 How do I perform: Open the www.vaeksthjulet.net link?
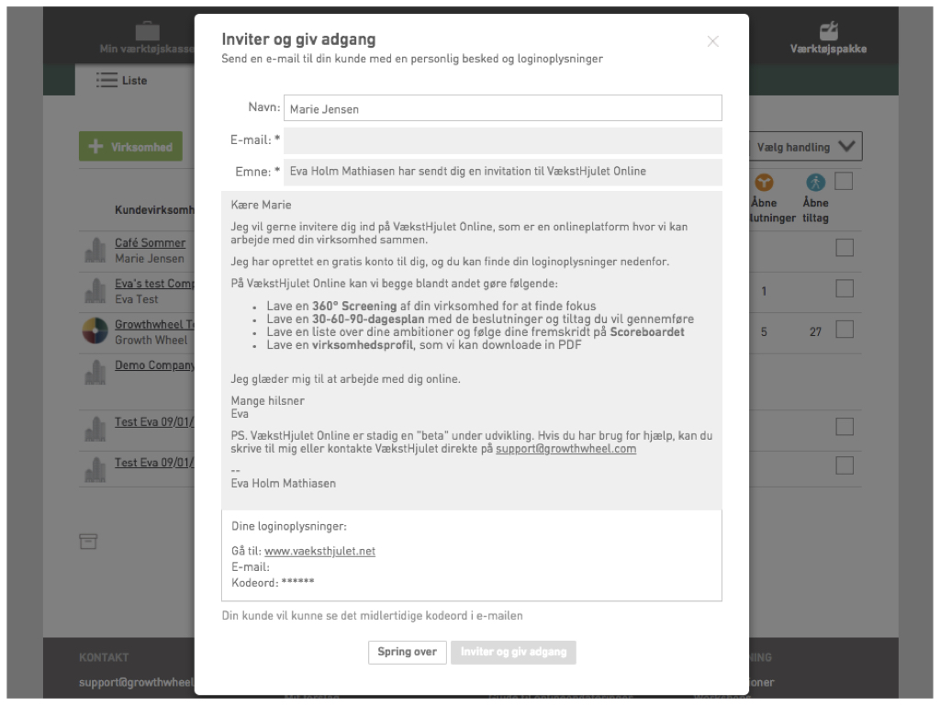[x=319, y=551]
